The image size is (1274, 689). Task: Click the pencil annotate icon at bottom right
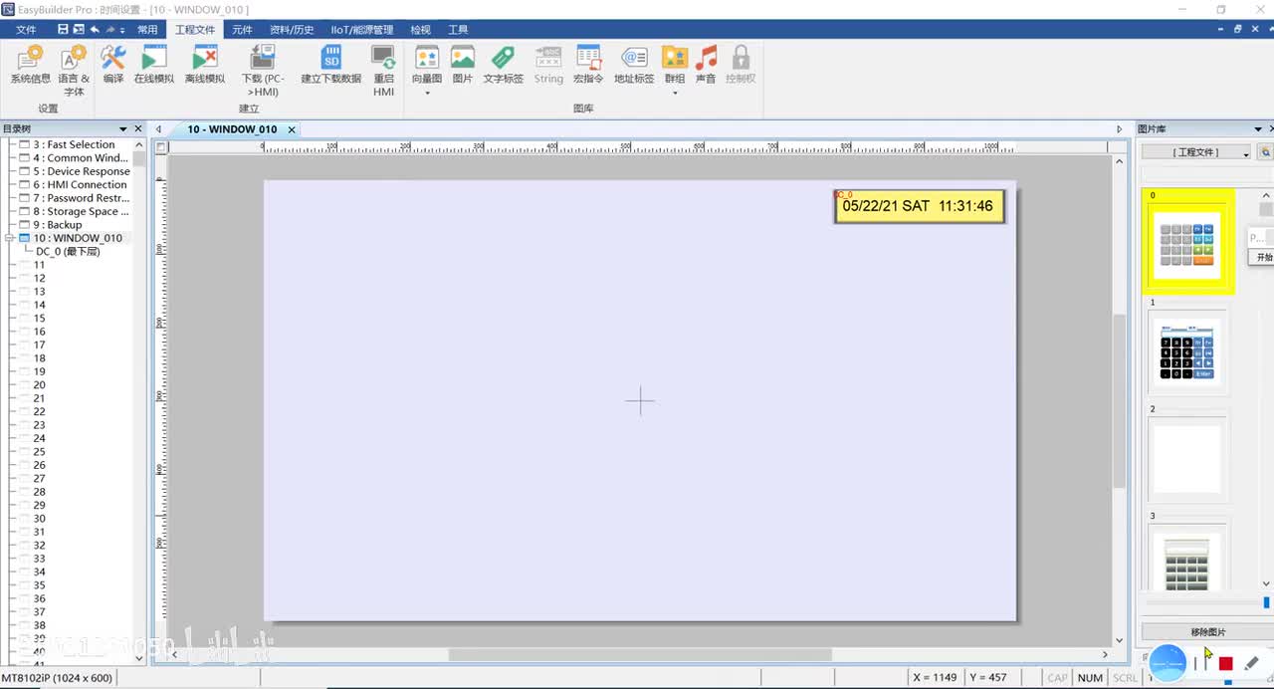coord(1252,663)
